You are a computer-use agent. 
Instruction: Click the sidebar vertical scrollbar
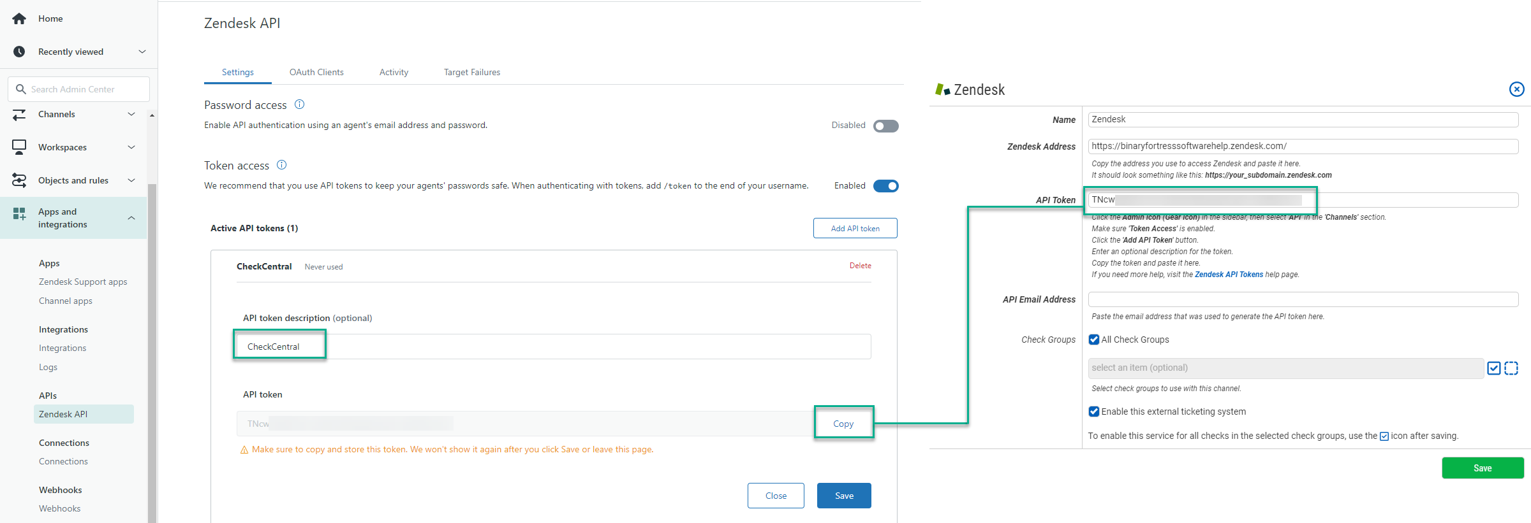pos(152,353)
